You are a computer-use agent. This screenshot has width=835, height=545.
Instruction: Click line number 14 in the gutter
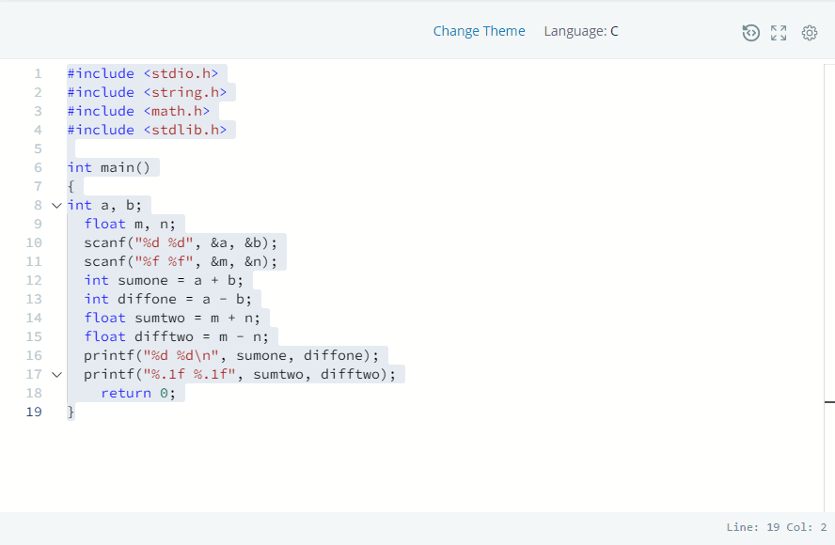(34, 318)
